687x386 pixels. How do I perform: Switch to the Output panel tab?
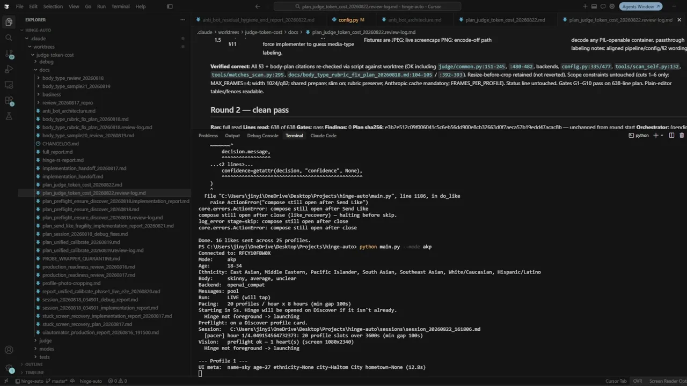tap(232, 136)
